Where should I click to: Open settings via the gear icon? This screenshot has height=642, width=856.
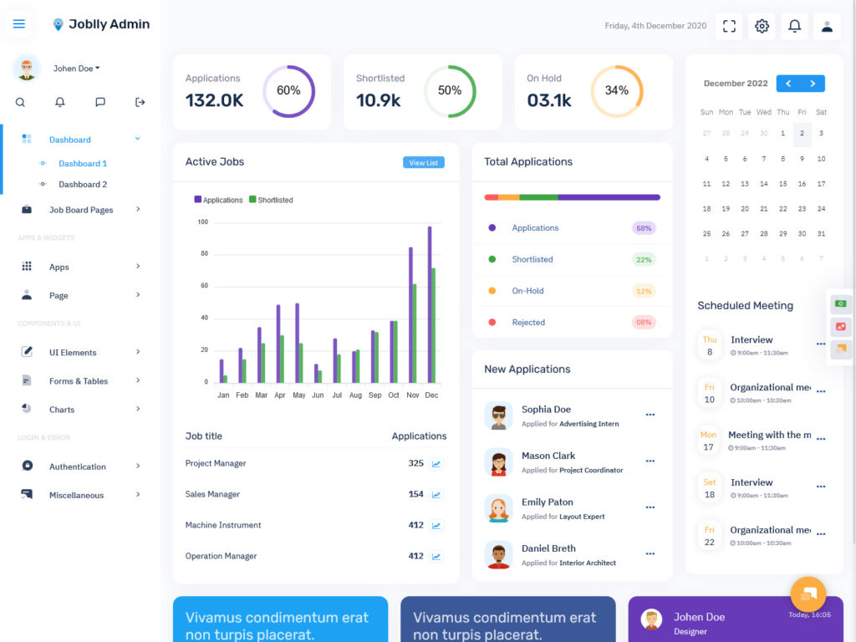point(762,26)
